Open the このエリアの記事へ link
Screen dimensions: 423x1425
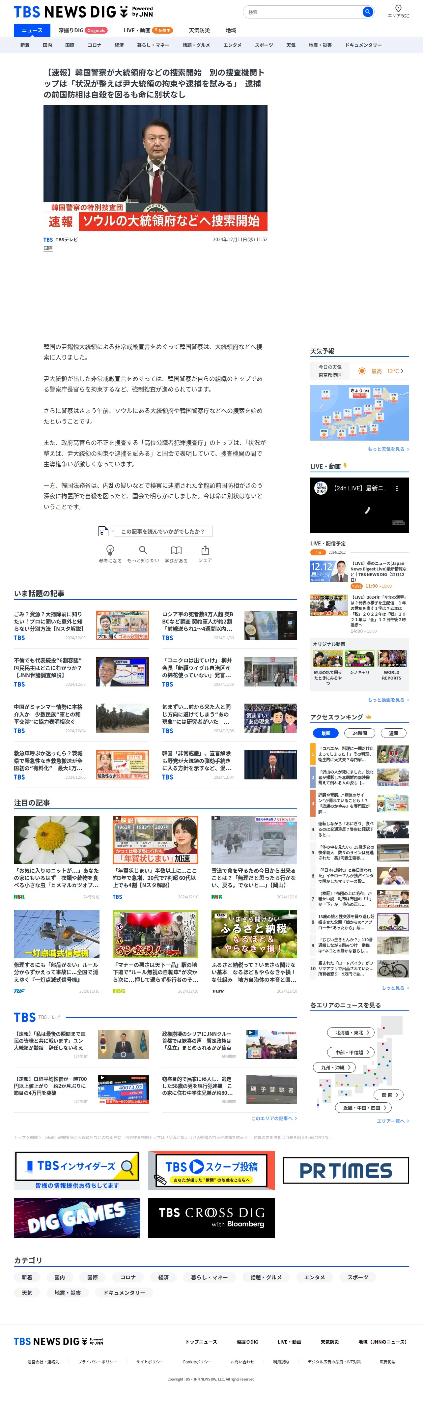click(x=274, y=1118)
